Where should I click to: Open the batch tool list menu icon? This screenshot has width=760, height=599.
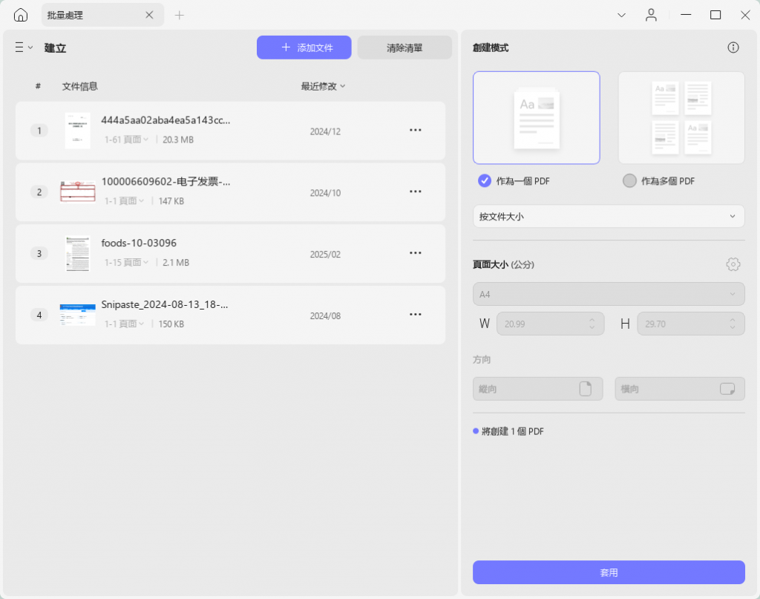(x=23, y=48)
